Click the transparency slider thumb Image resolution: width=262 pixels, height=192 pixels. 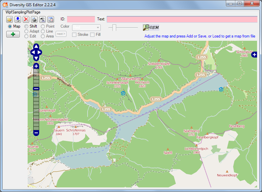point(114,28)
